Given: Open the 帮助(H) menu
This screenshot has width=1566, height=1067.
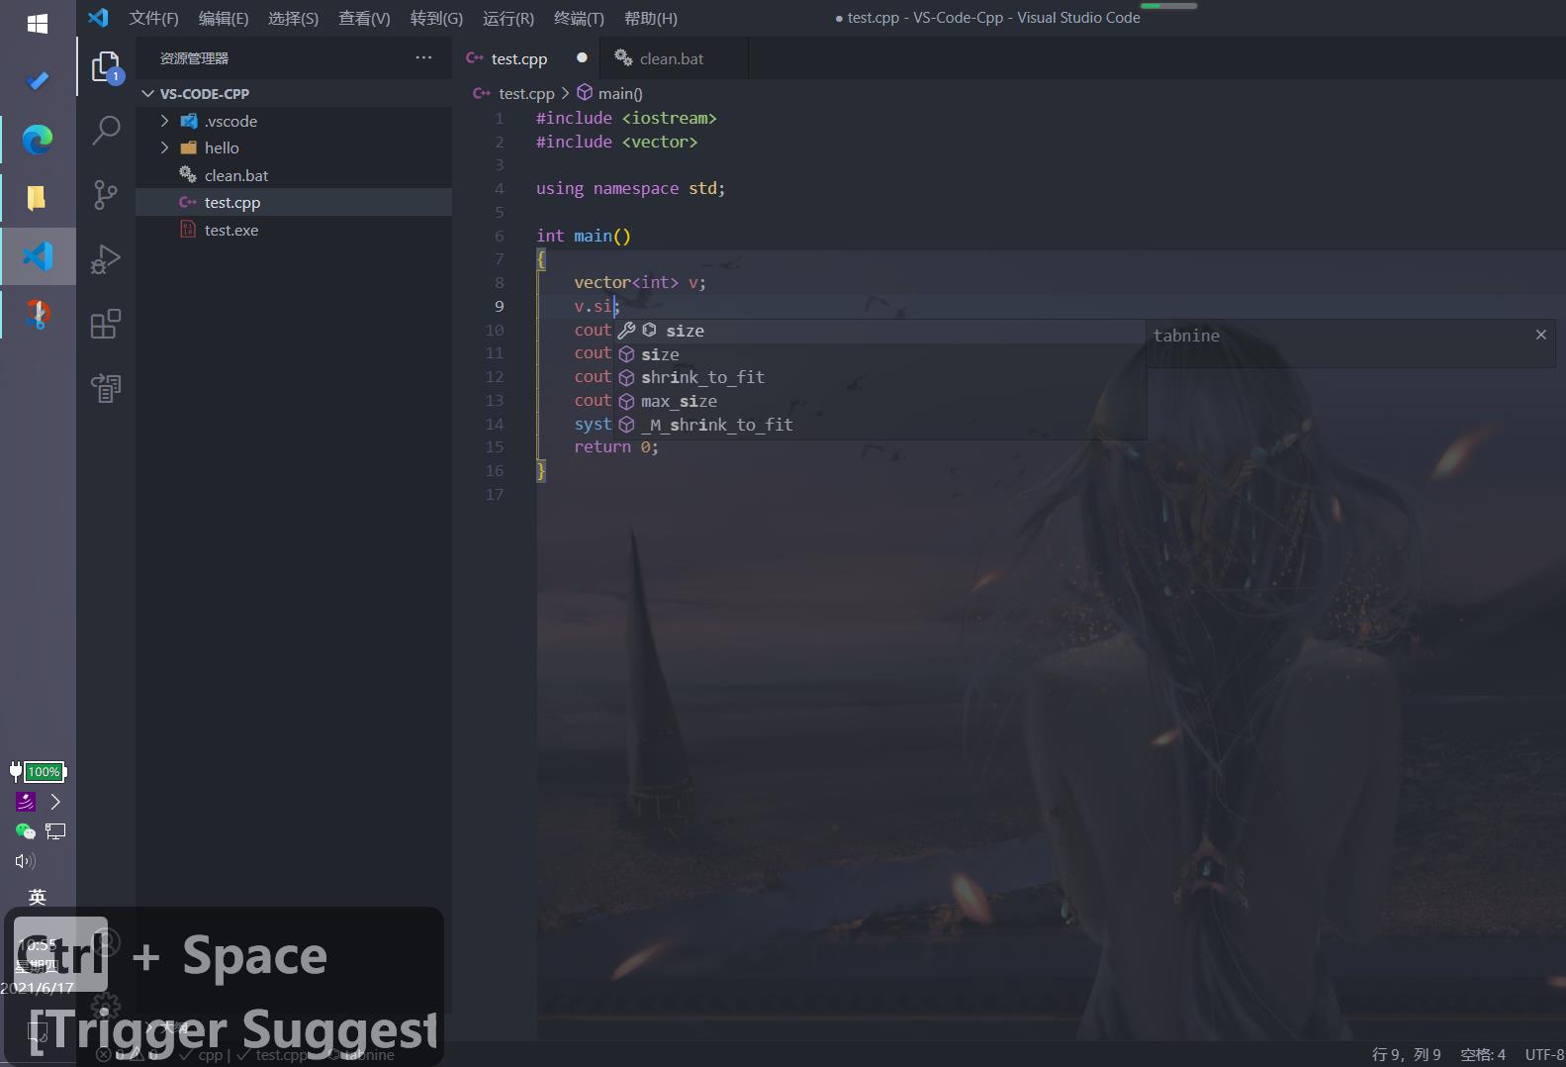Looking at the screenshot, I should (x=651, y=18).
